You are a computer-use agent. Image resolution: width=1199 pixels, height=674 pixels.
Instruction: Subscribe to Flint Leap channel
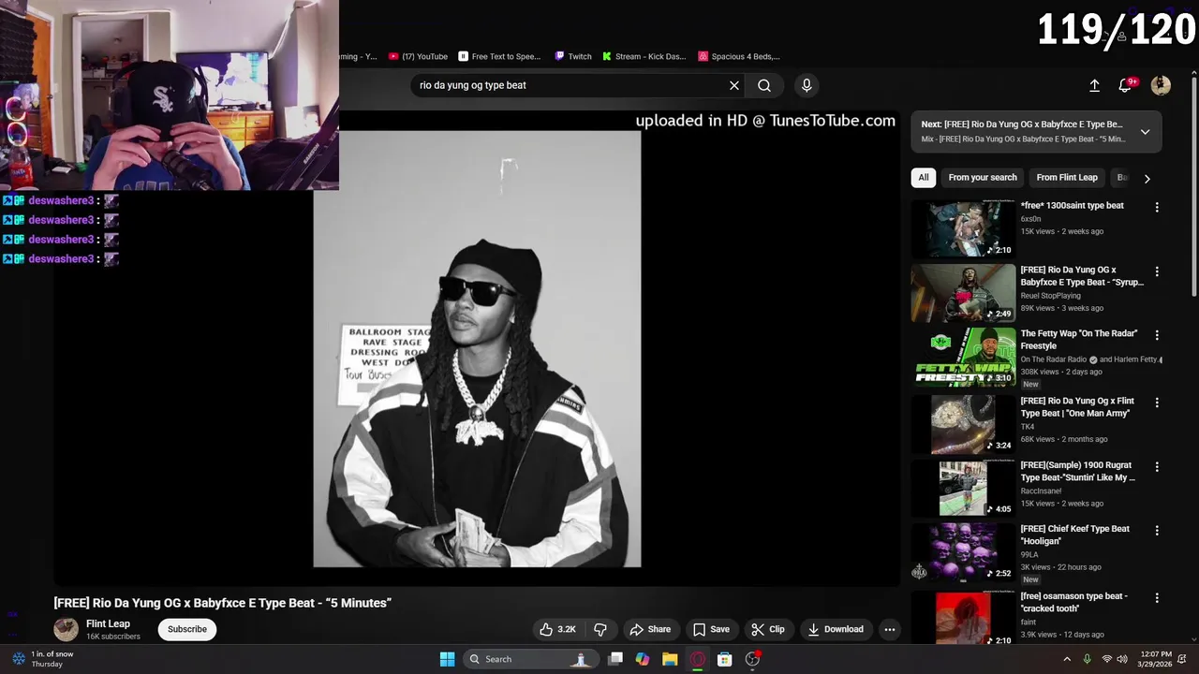[187, 629]
